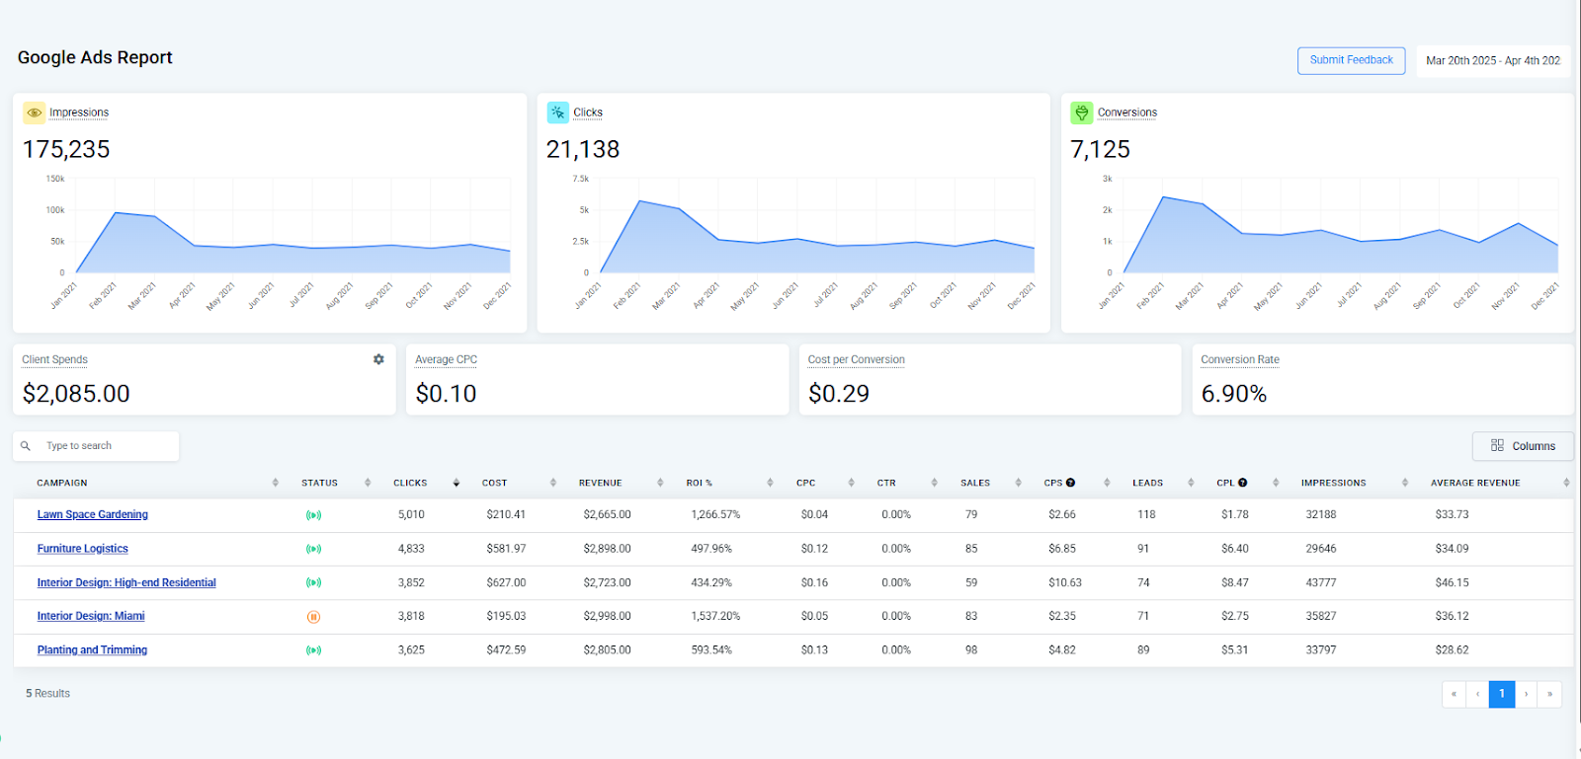Open the Furniture Logistics campaign link
This screenshot has height=759, width=1581.
click(83, 549)
